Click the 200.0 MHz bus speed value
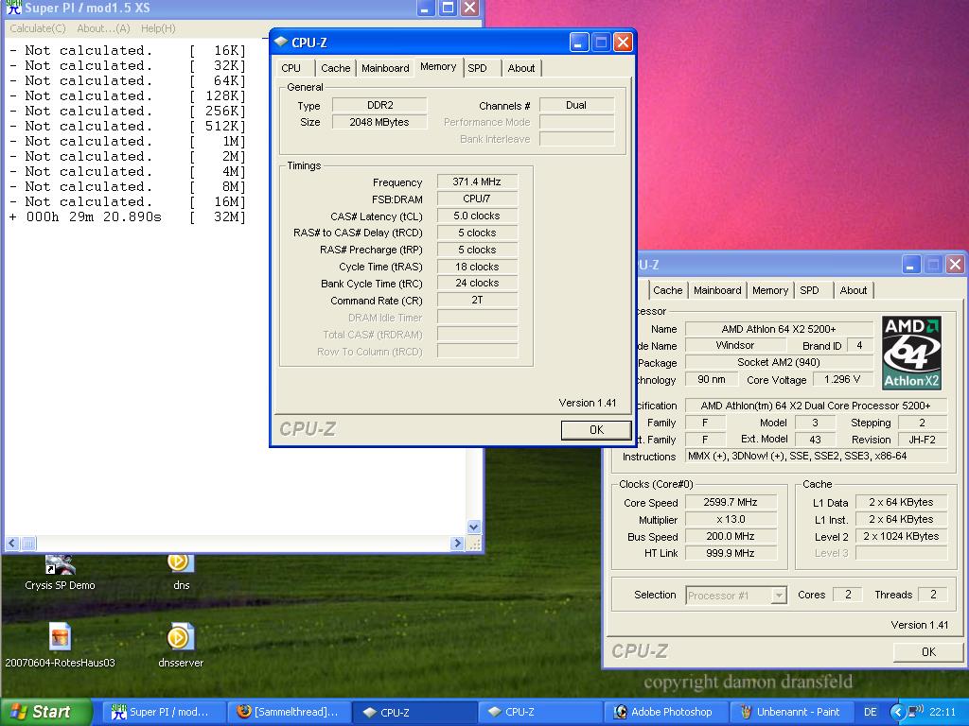969x726 pixels. (731, 536)
